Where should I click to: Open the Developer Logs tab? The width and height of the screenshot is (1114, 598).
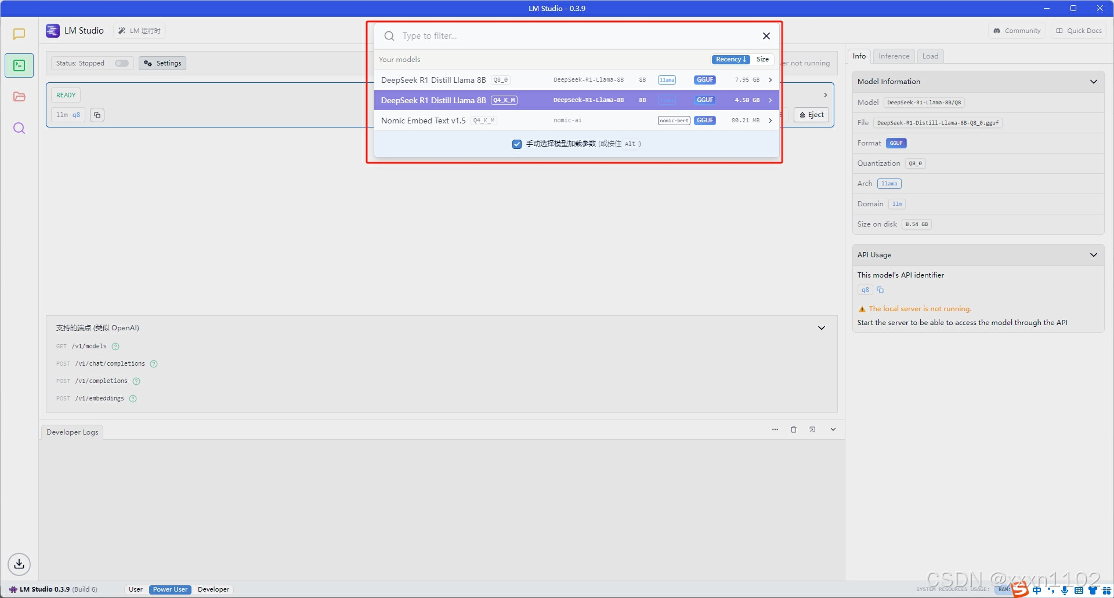[73, 432]
